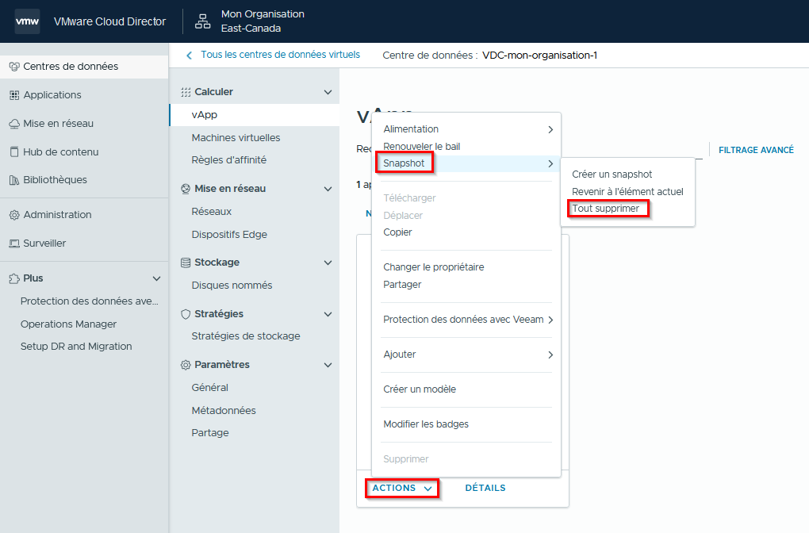The width and height of the screenshot is (809, 533).
Task: Open Setup DR and Migration
Action: 76,347
